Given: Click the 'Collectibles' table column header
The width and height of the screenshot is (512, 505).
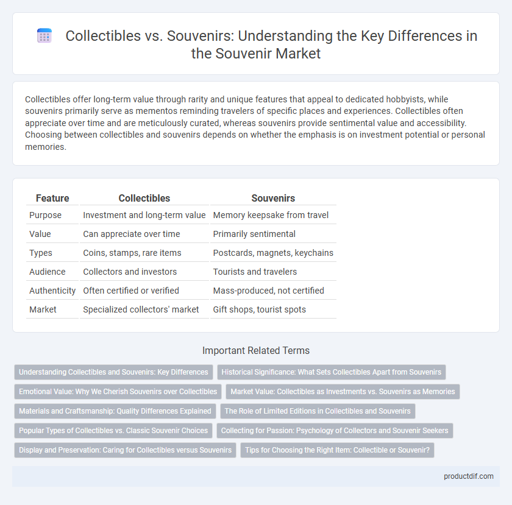Looking at the screenshot, I should click(x=144, y=198).
